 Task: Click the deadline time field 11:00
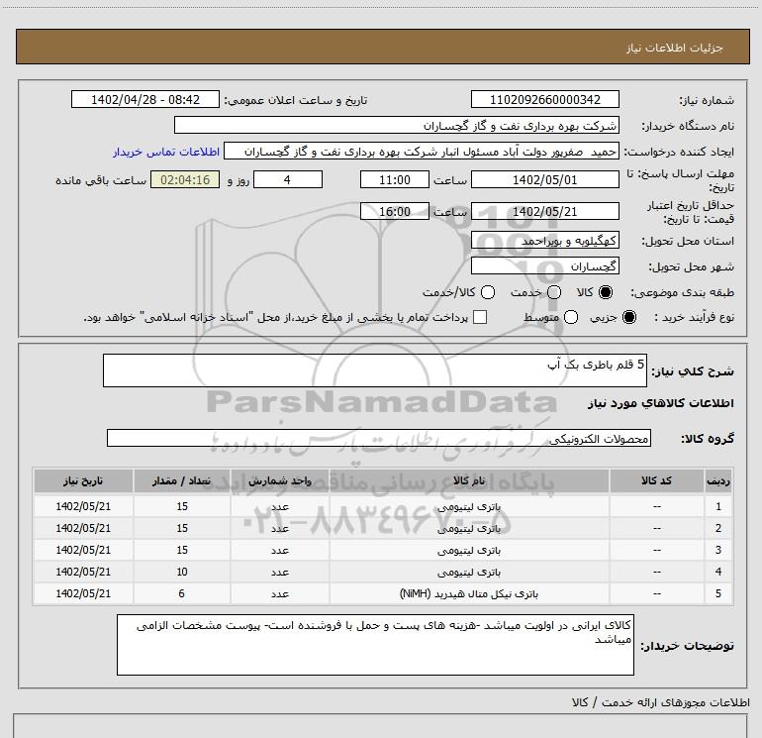click(x=395, y=180)
